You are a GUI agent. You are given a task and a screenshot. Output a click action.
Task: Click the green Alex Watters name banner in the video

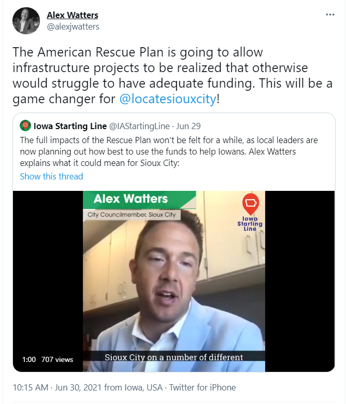(x=140, y=199)
